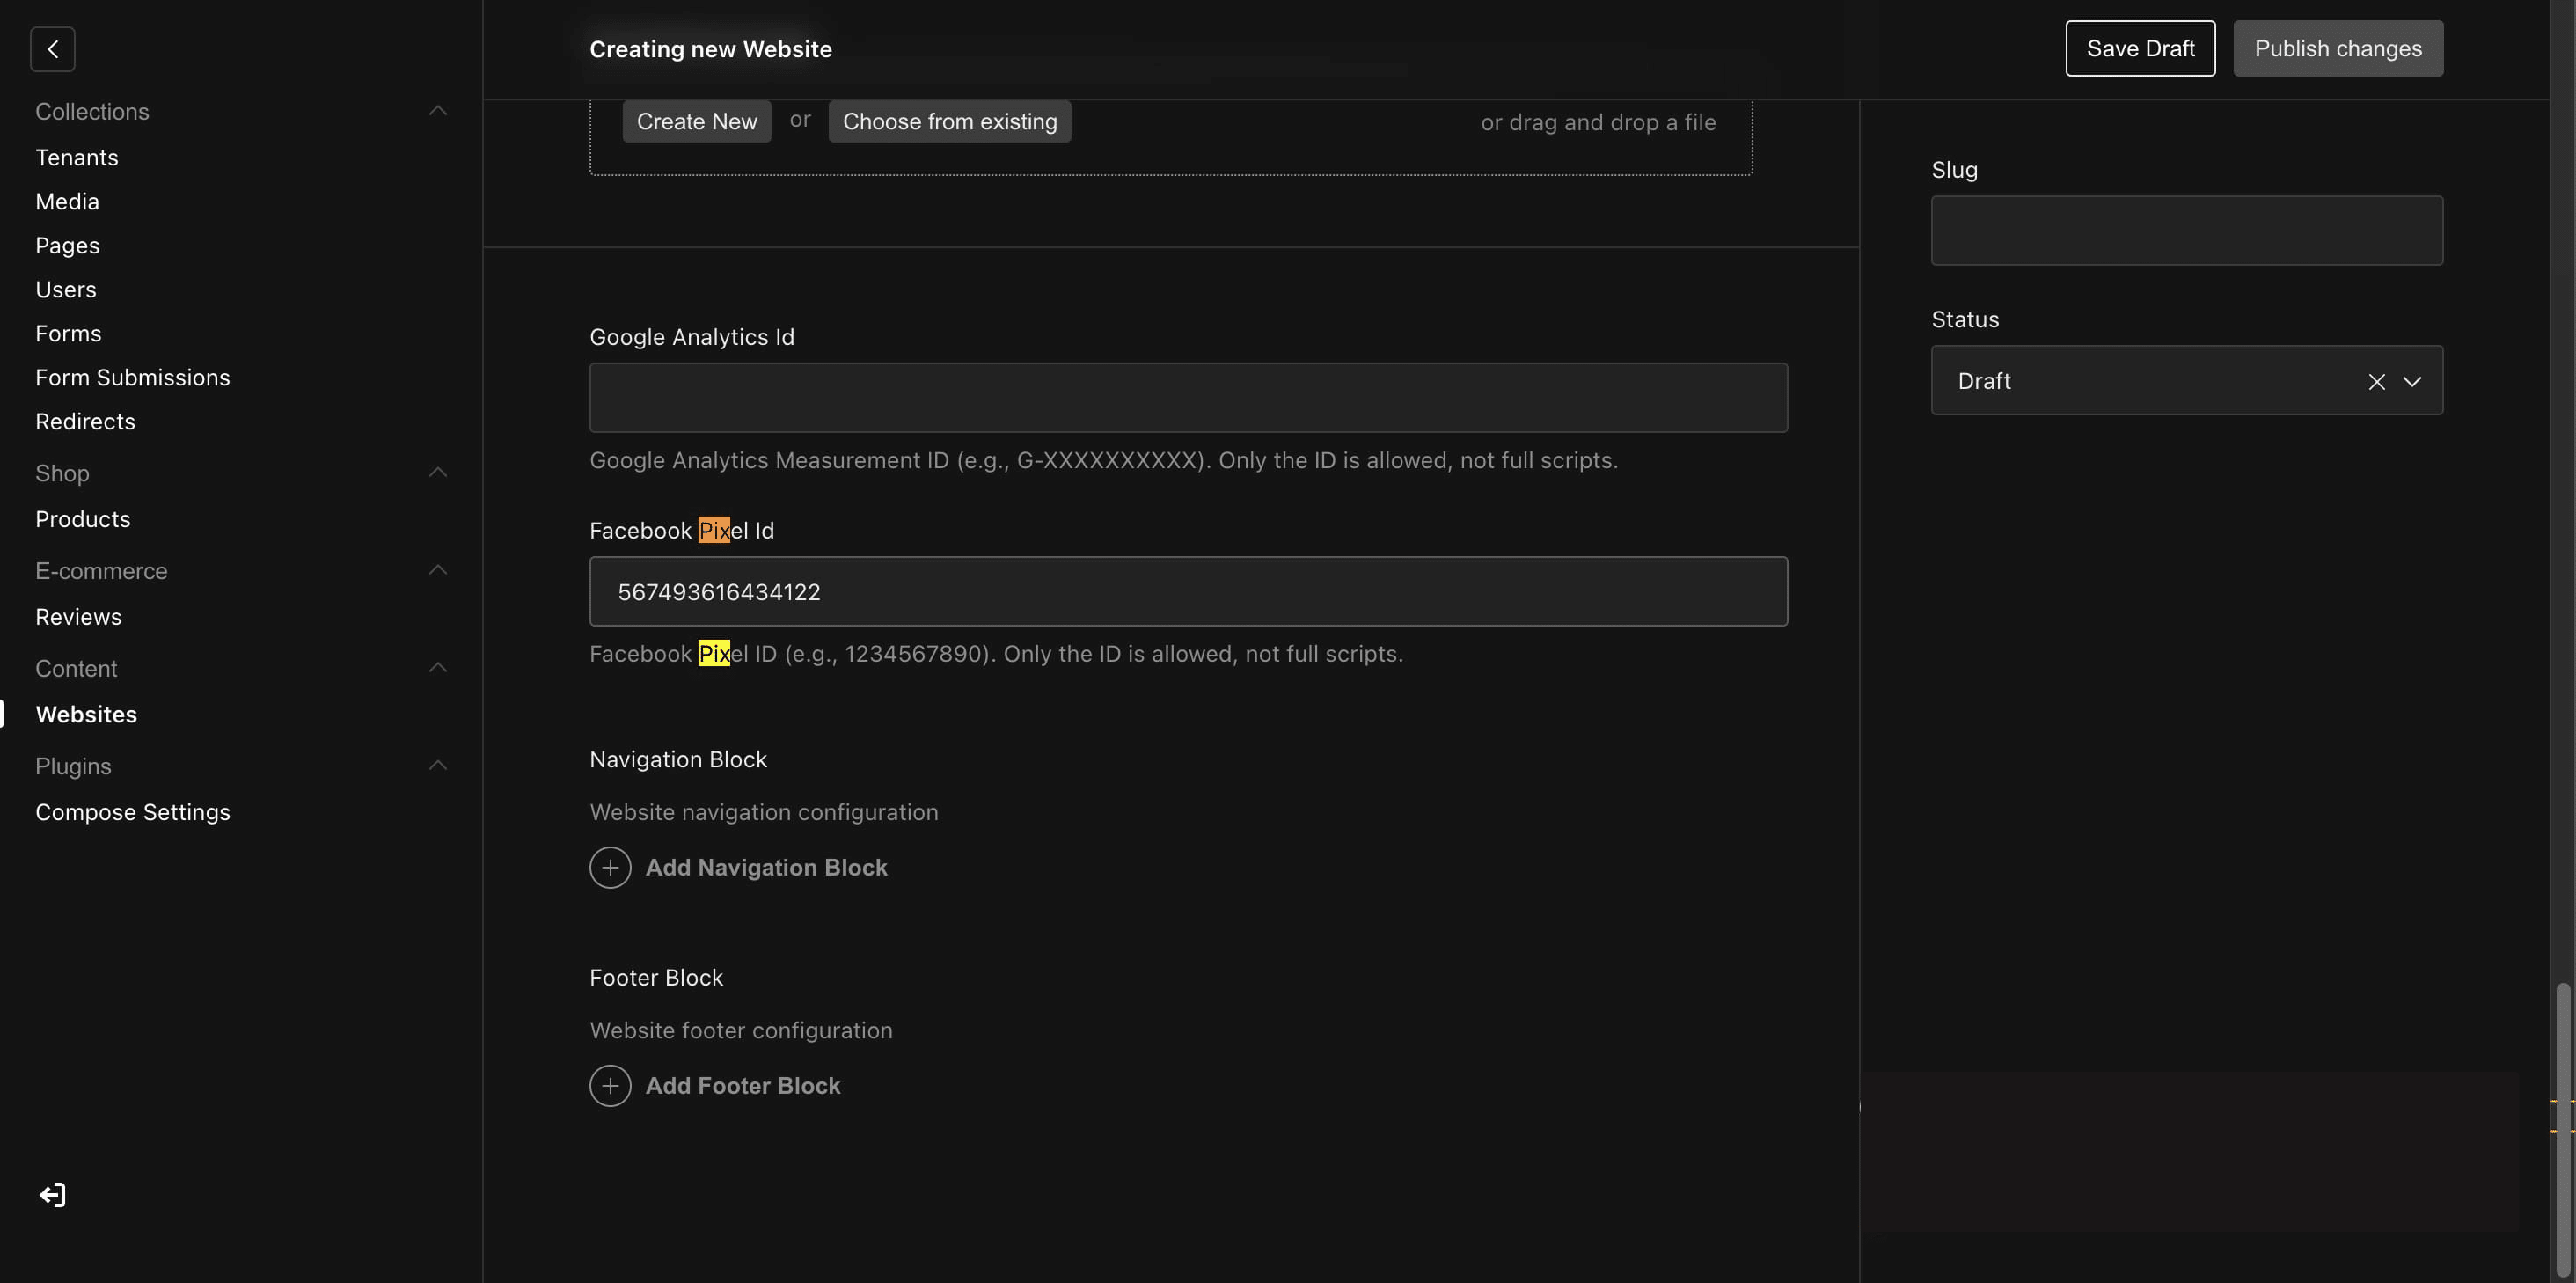Screen dimensions: 2576x1283
Task: Collapse the Content section chevron
Action: point(437,668)
